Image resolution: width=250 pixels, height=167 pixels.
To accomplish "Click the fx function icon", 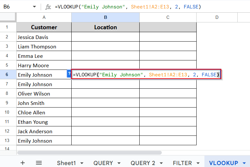I will [x=48, y=7].
